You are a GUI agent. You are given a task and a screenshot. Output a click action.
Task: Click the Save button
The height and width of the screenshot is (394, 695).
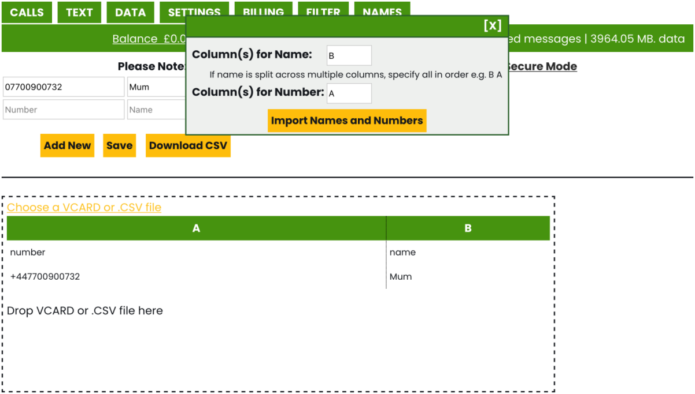click(119, 145)
